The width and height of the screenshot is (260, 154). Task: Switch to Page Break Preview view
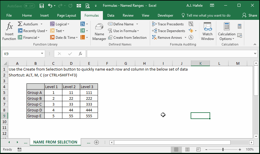coord(198,150)
